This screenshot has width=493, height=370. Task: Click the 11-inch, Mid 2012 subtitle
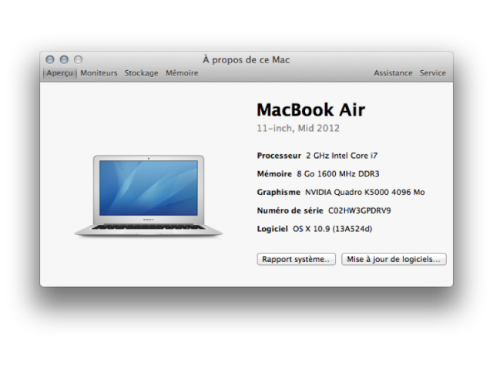298,129
